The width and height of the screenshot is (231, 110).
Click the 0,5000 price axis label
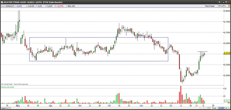(x=227, y=75)
